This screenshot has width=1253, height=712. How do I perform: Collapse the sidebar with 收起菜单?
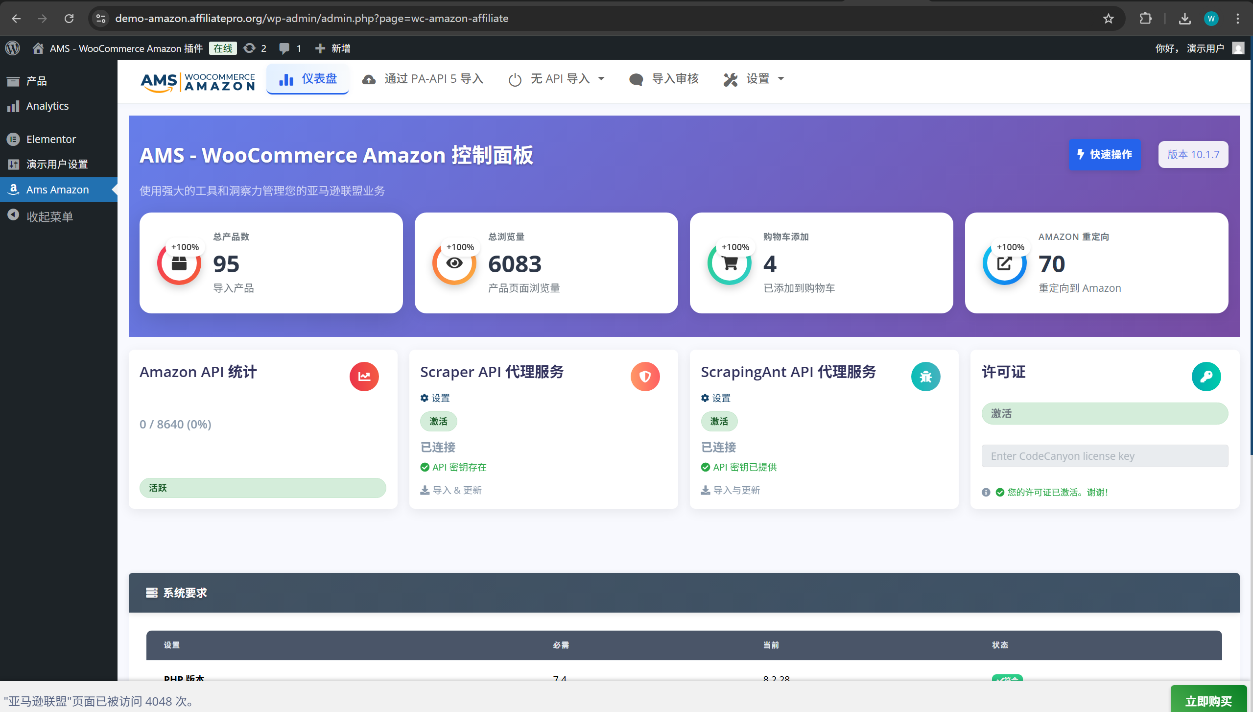[59, 216]
